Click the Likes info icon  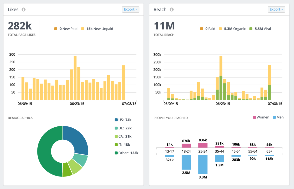coord(24,10)
